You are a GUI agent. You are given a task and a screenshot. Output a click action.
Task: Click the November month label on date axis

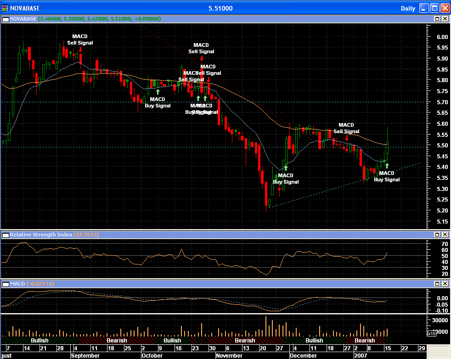229,355
